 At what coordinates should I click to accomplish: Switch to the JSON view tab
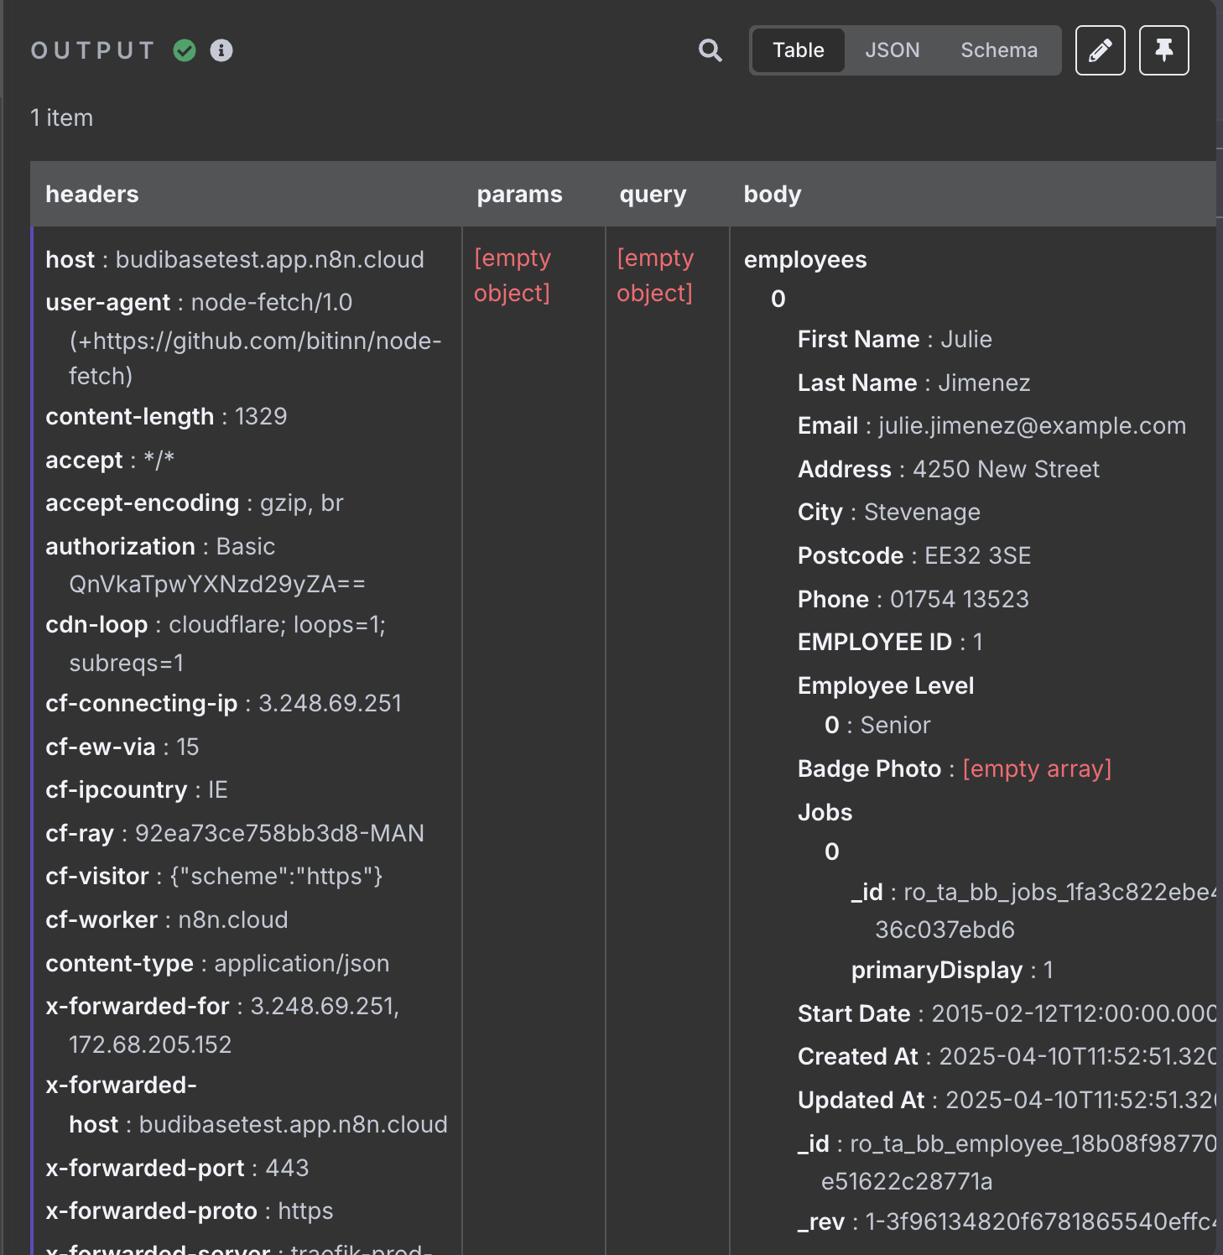pos(892,50)
